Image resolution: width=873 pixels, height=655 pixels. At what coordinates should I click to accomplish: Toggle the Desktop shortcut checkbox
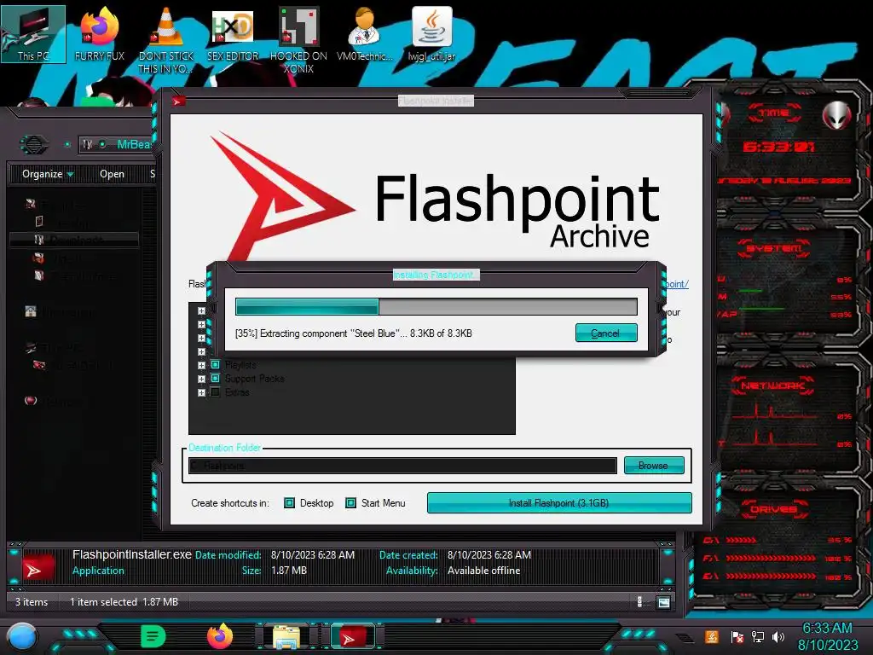(x=290, y=503)
